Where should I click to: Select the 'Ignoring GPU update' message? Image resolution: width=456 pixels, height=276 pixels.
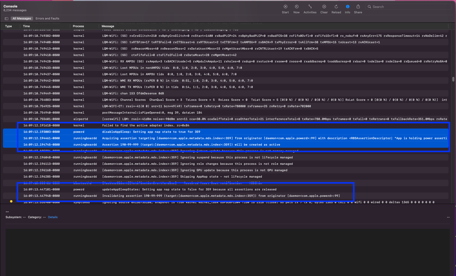(x=195, y=170)
